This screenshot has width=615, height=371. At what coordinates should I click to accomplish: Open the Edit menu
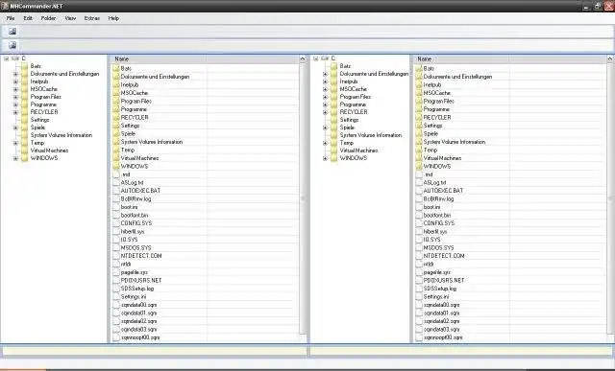pos(28,18)
